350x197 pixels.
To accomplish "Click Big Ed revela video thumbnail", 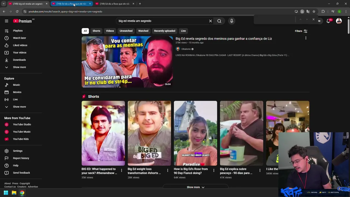I will pos(127,62).
